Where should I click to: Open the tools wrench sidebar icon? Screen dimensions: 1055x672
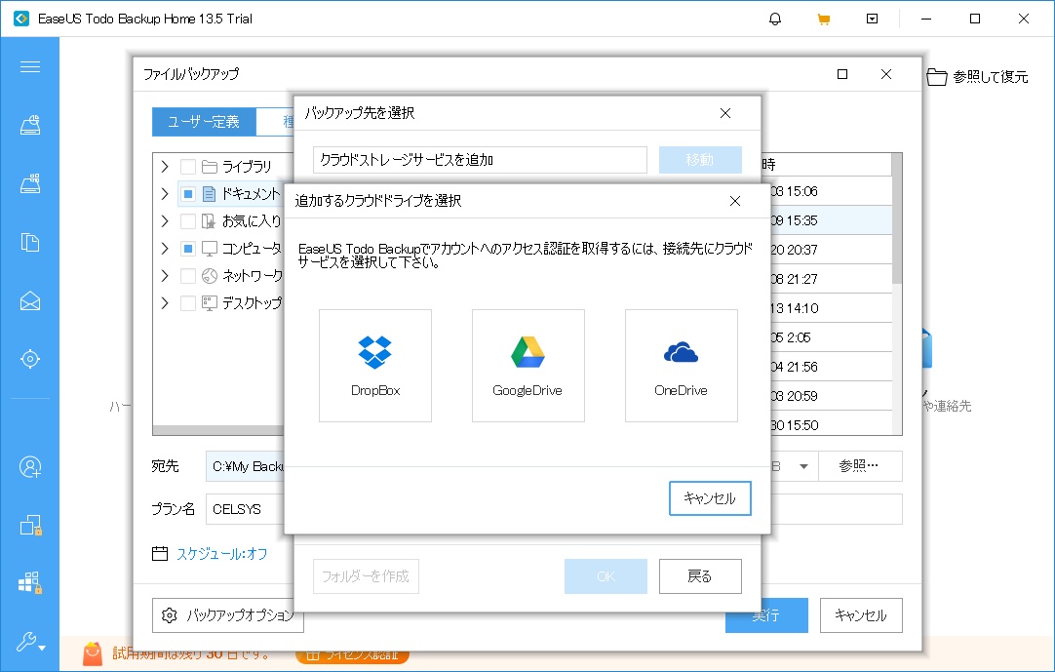30,642
